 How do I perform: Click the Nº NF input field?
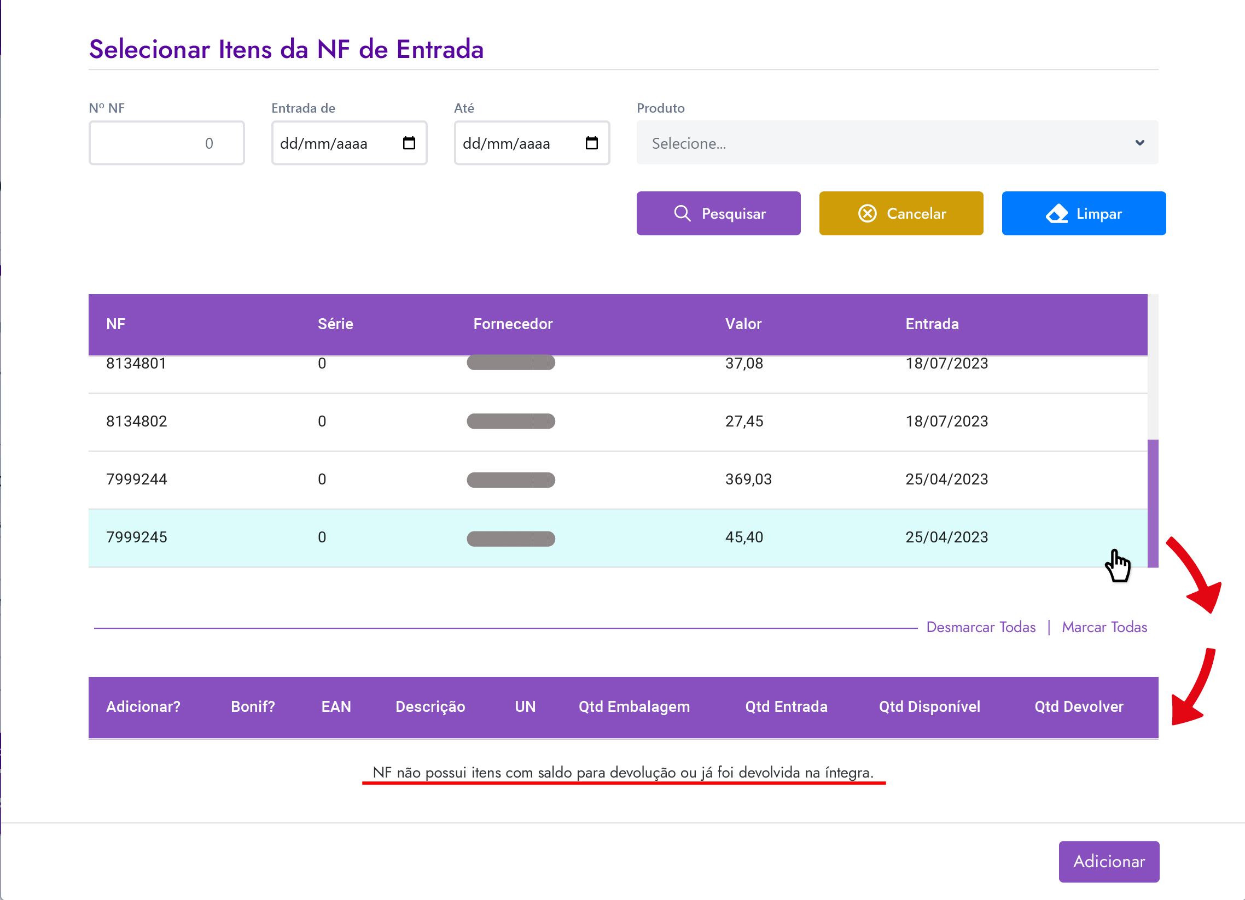point(166,143)
